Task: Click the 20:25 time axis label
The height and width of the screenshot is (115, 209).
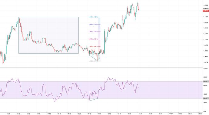Action: tap(151, 114)
